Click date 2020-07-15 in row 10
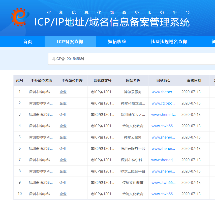This screenshot has height=202, width=215. coord(191,194)
